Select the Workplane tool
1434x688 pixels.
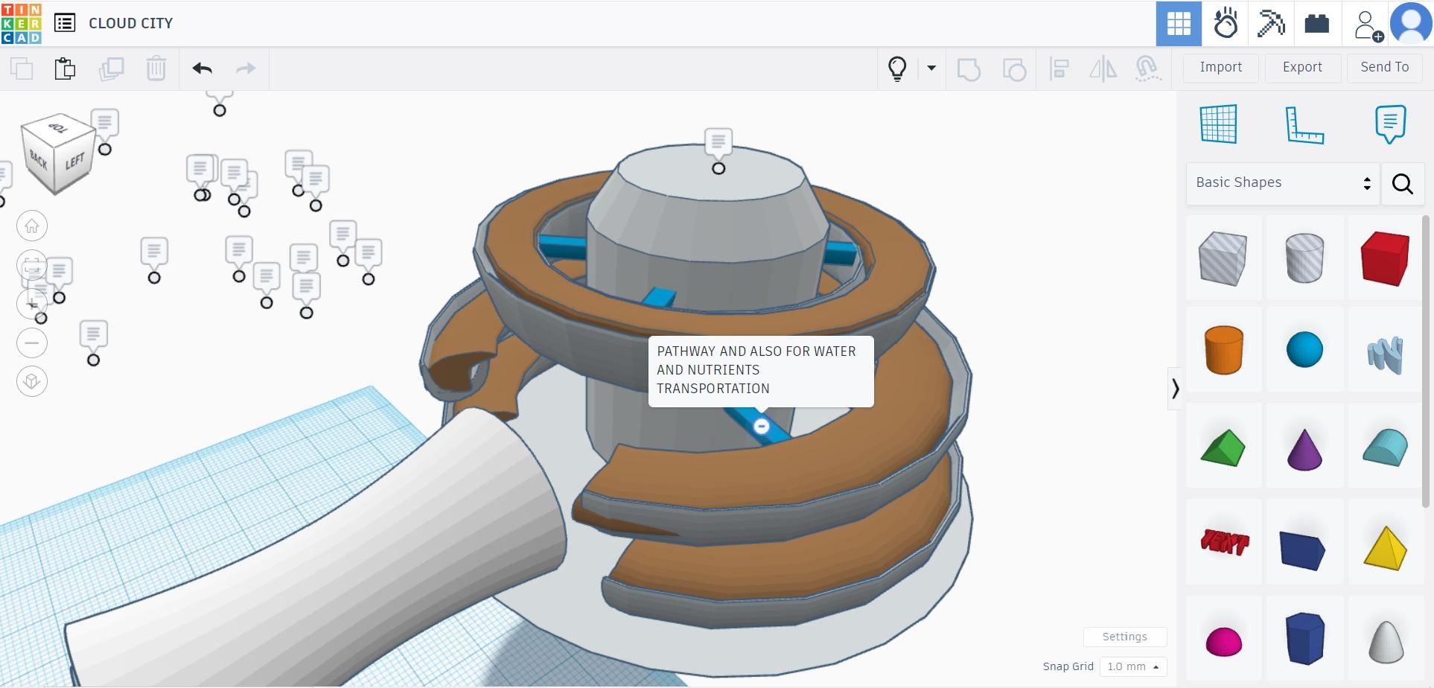pyautogui.click(x=1219, y=124)
